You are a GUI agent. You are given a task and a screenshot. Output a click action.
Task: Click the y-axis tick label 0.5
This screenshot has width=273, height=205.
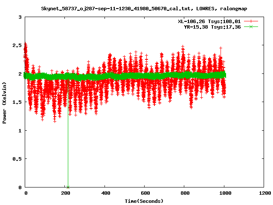point(17,159)
